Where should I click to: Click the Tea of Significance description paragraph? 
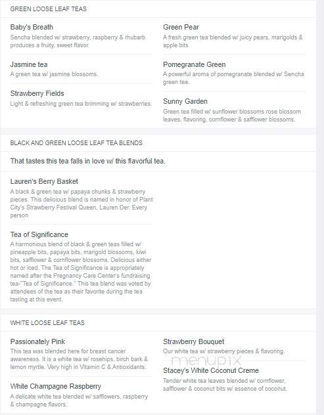pos(81,272)
